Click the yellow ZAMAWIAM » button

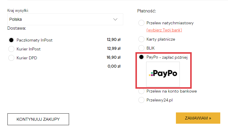pos(198,118)
